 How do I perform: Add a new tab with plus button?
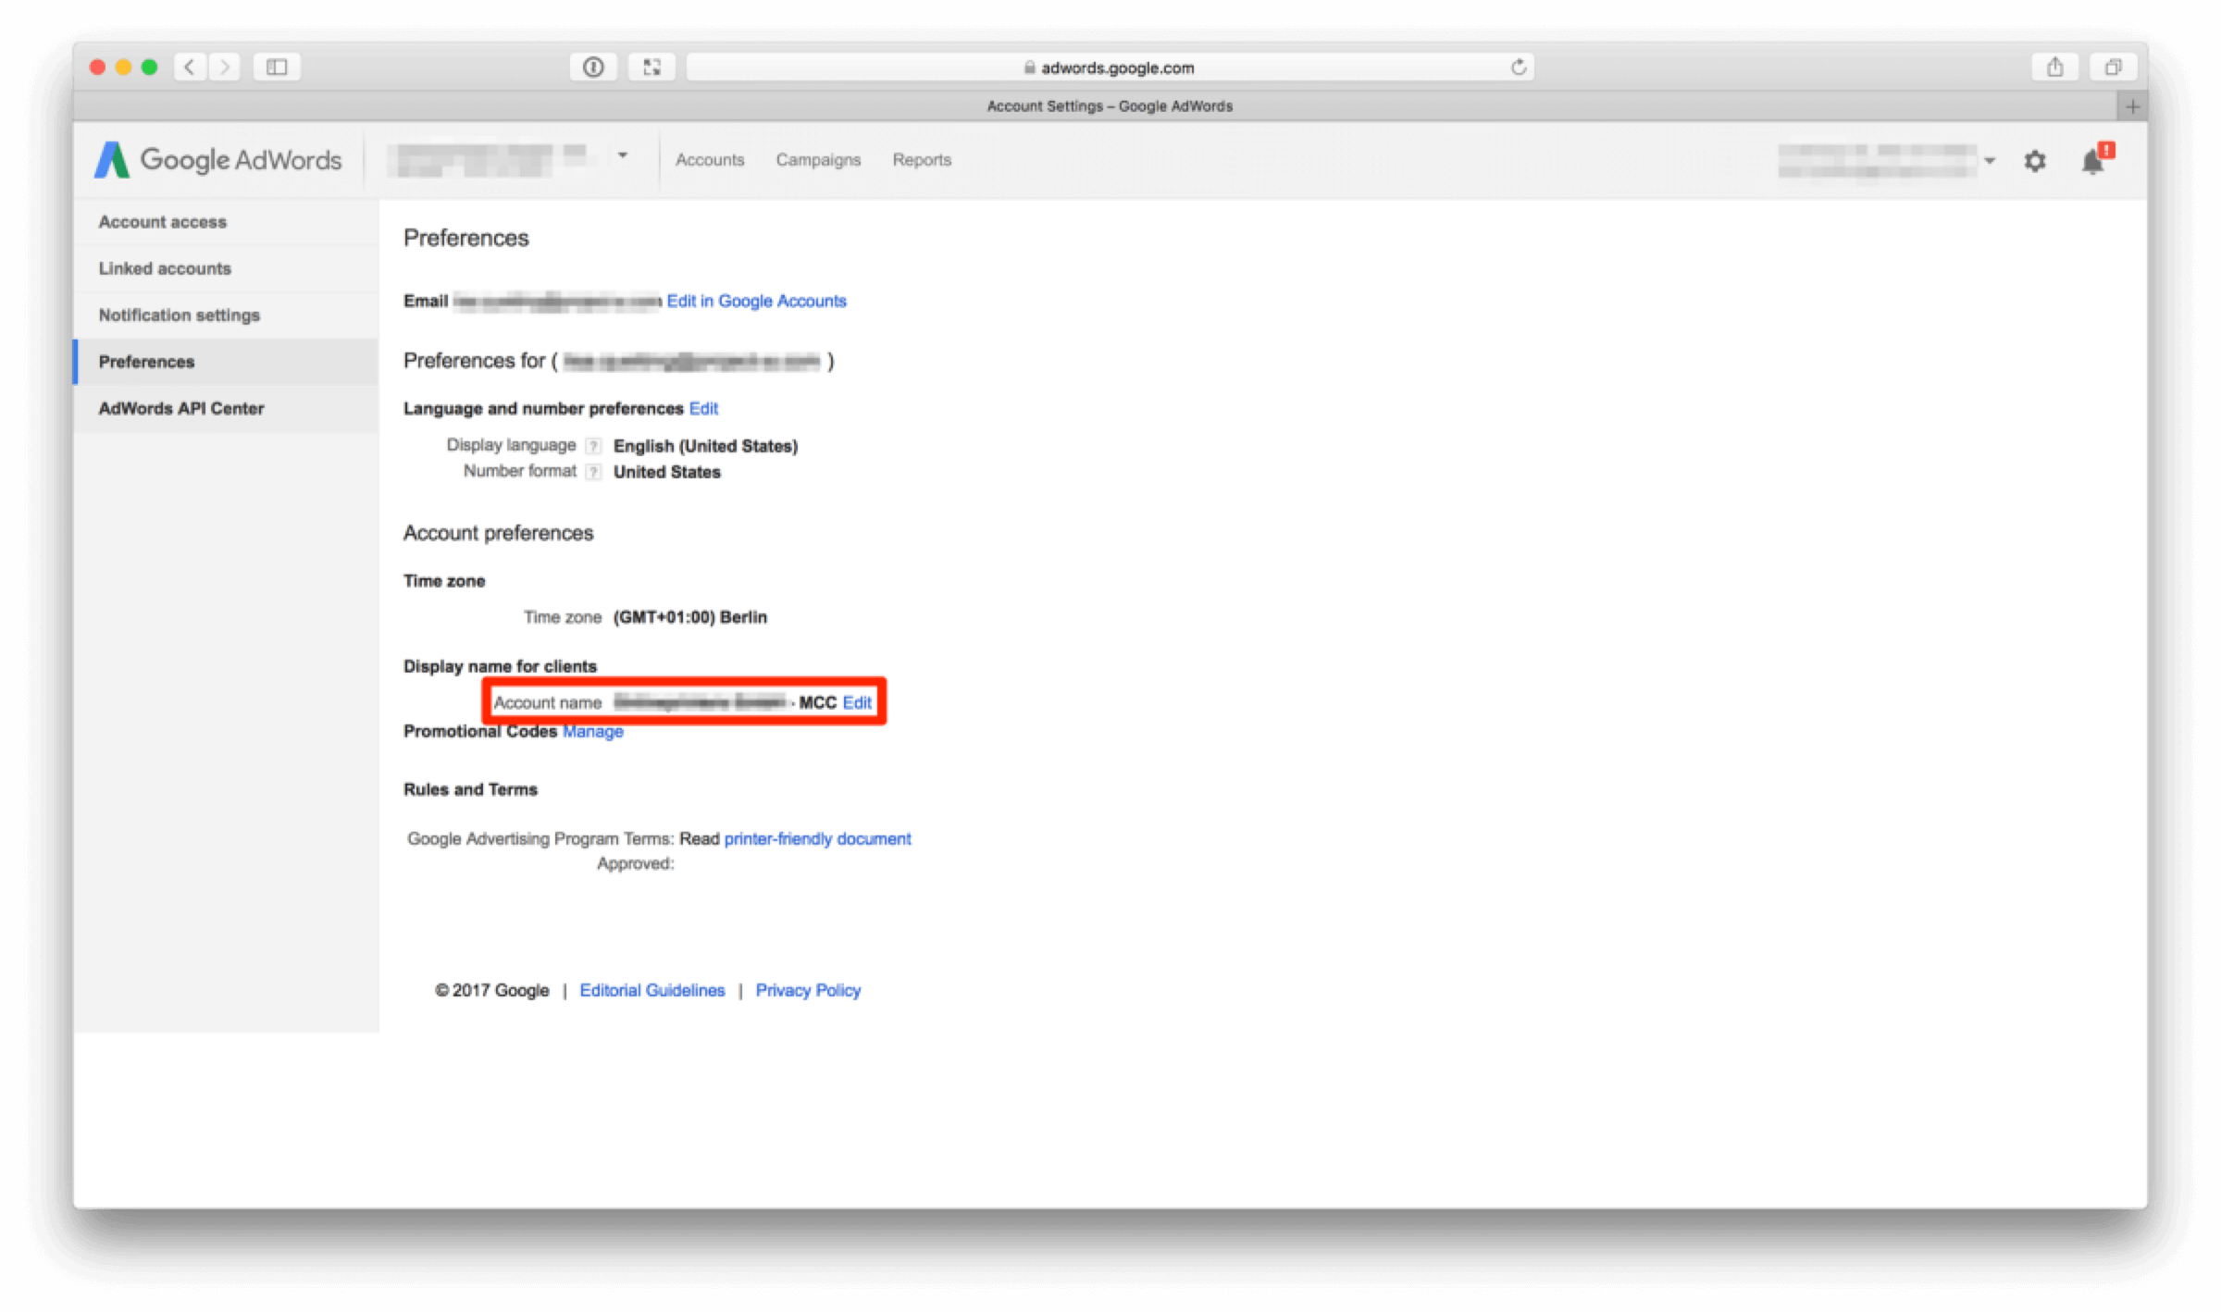coord(2132,106)
